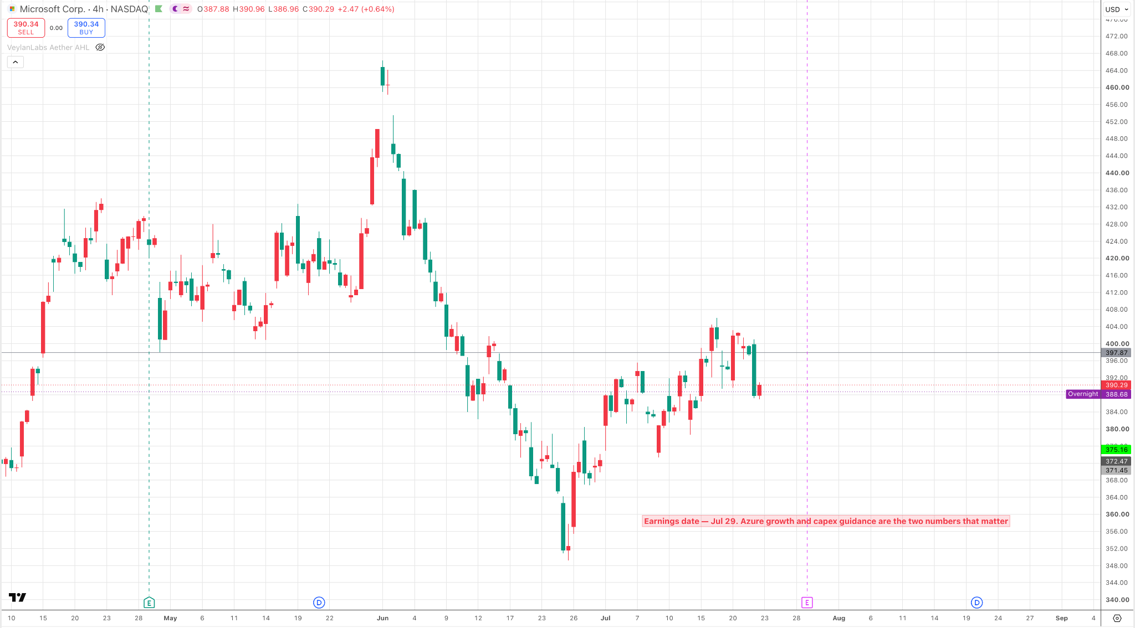Click the TradingView logo

(x=18, y=597)
